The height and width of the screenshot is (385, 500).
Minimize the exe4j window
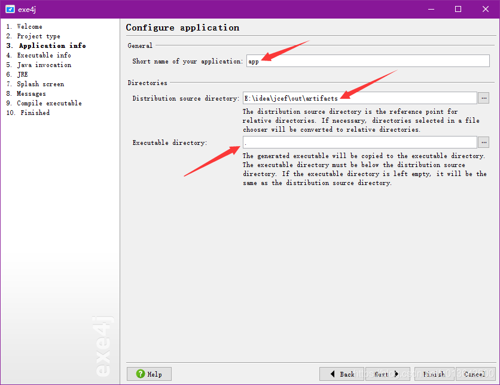(x=431, y=9)
